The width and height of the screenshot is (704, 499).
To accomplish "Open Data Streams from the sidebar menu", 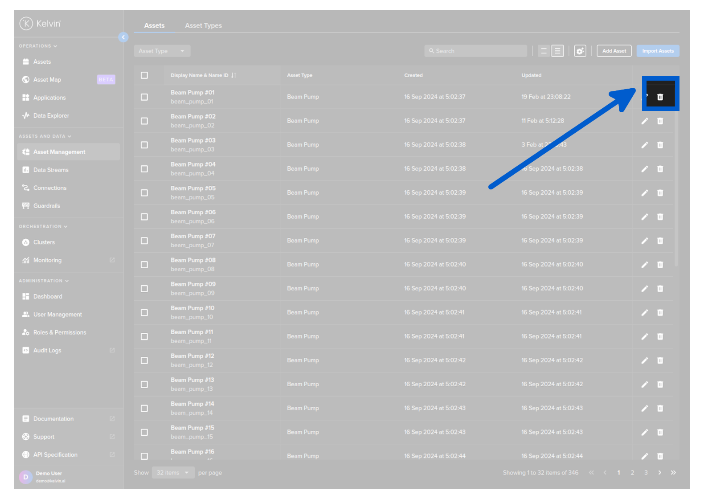I will [x=51, y=170].
